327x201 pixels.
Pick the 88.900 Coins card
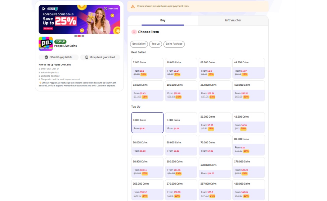pos(147,167)
